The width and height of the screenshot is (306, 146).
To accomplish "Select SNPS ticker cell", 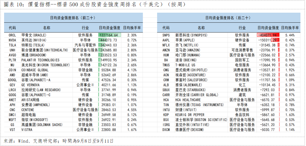I will [166, 35].
